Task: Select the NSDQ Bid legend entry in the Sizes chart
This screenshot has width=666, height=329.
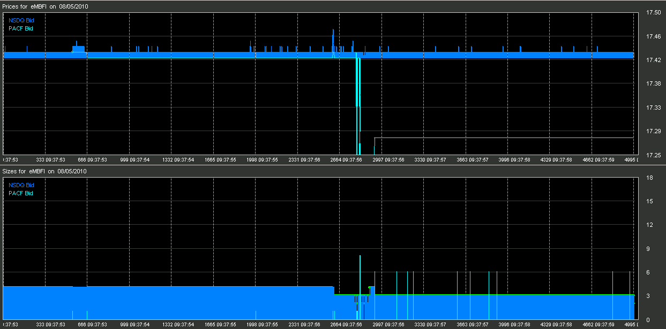Action: [x=21, y=185]
